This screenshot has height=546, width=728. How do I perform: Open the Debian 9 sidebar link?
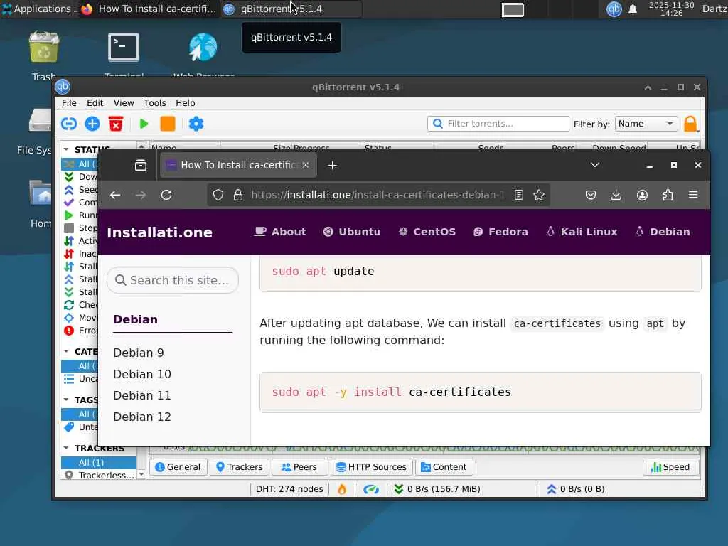click(x=139, y=353)
